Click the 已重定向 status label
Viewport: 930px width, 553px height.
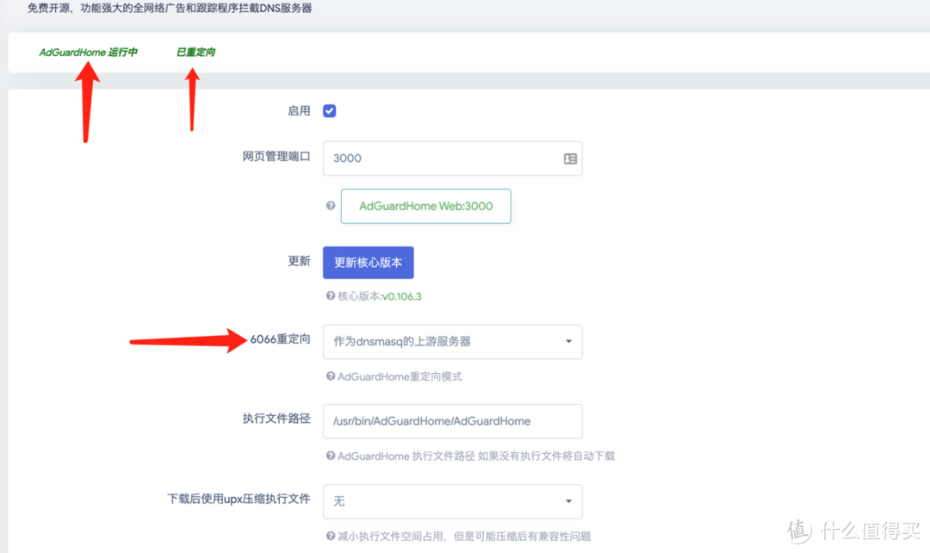coord(195,52)
